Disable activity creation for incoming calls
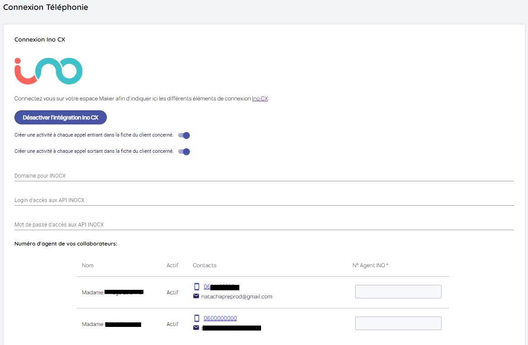This screenshot has width=528, height=345. (x=184, y=135)
